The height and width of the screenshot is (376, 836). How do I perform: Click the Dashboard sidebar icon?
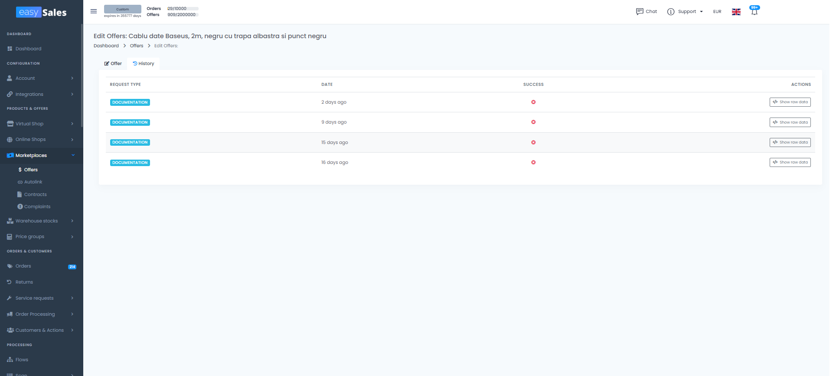[x=10, y=49]
